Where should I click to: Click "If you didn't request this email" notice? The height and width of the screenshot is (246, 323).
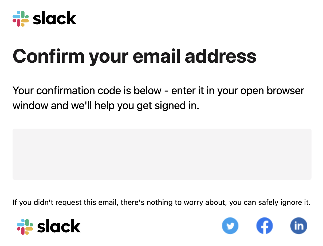pyautogui.click(x=65, y=203)
